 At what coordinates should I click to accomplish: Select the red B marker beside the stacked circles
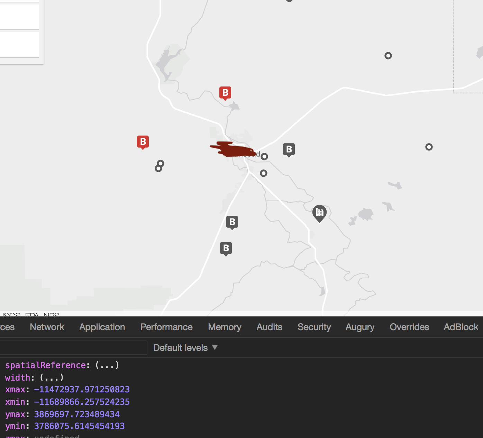tap(143, 142)
